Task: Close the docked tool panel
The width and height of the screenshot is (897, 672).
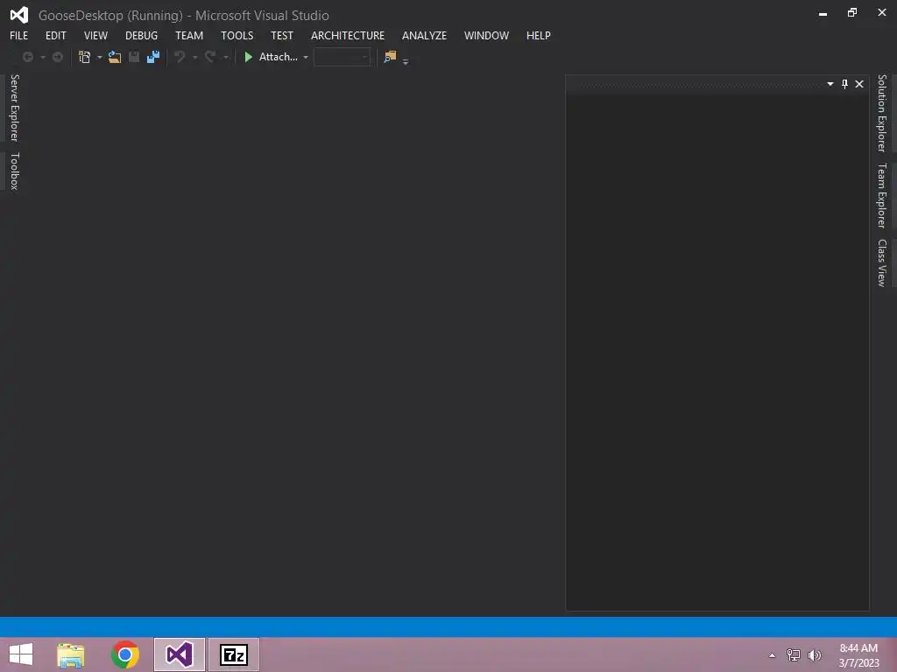Action: pyautogui.click(x=859, y=84)
